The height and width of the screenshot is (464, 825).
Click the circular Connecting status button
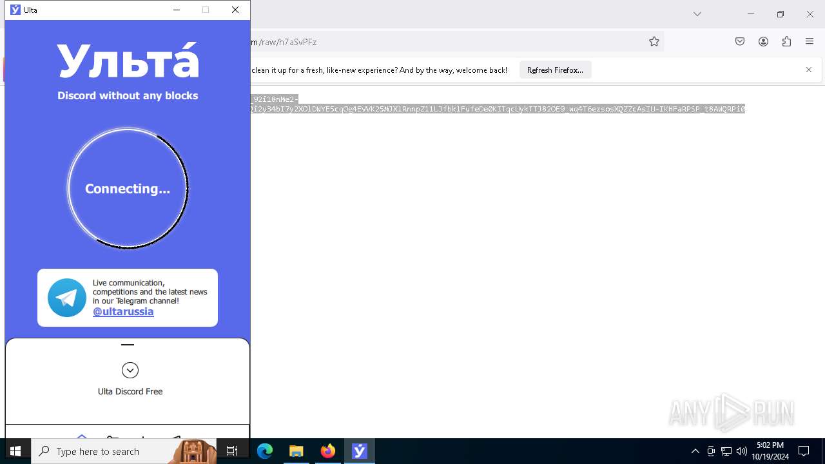click(x=128, y=188)
